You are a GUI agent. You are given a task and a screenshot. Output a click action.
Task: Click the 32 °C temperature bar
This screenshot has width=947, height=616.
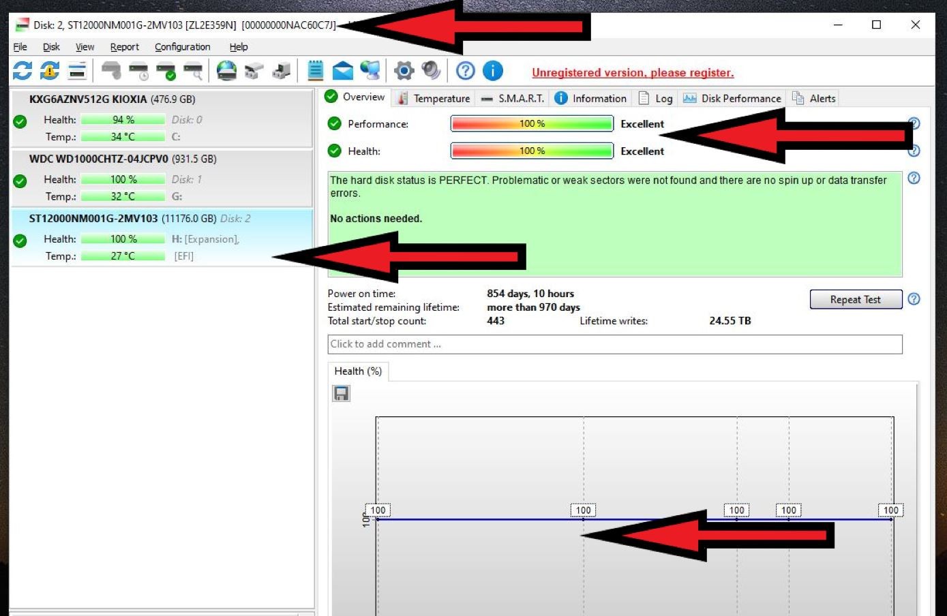(123, 197)
